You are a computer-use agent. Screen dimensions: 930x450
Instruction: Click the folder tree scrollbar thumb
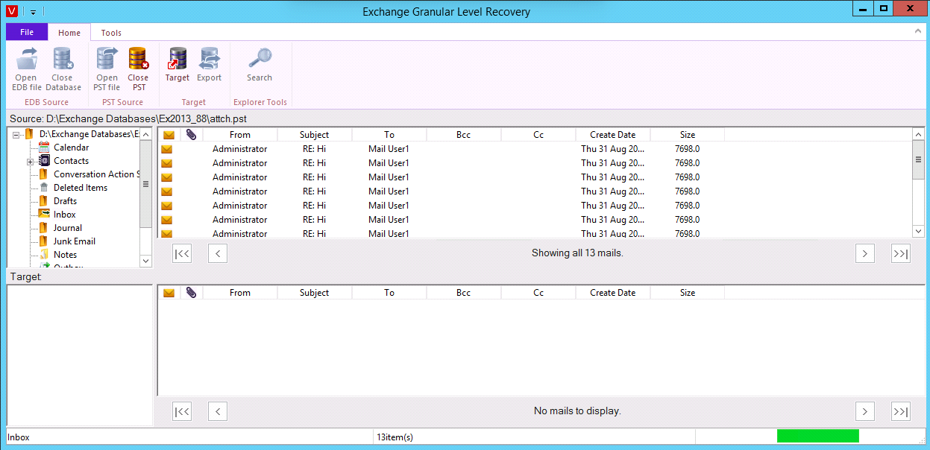point(146,184)
